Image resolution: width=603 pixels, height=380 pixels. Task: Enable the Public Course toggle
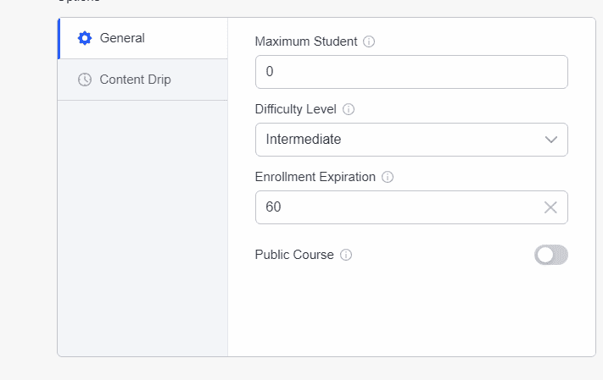click(550, 255)
